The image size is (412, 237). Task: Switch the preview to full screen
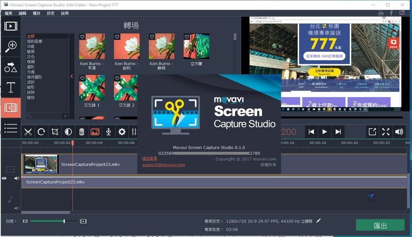click(386, 132)
